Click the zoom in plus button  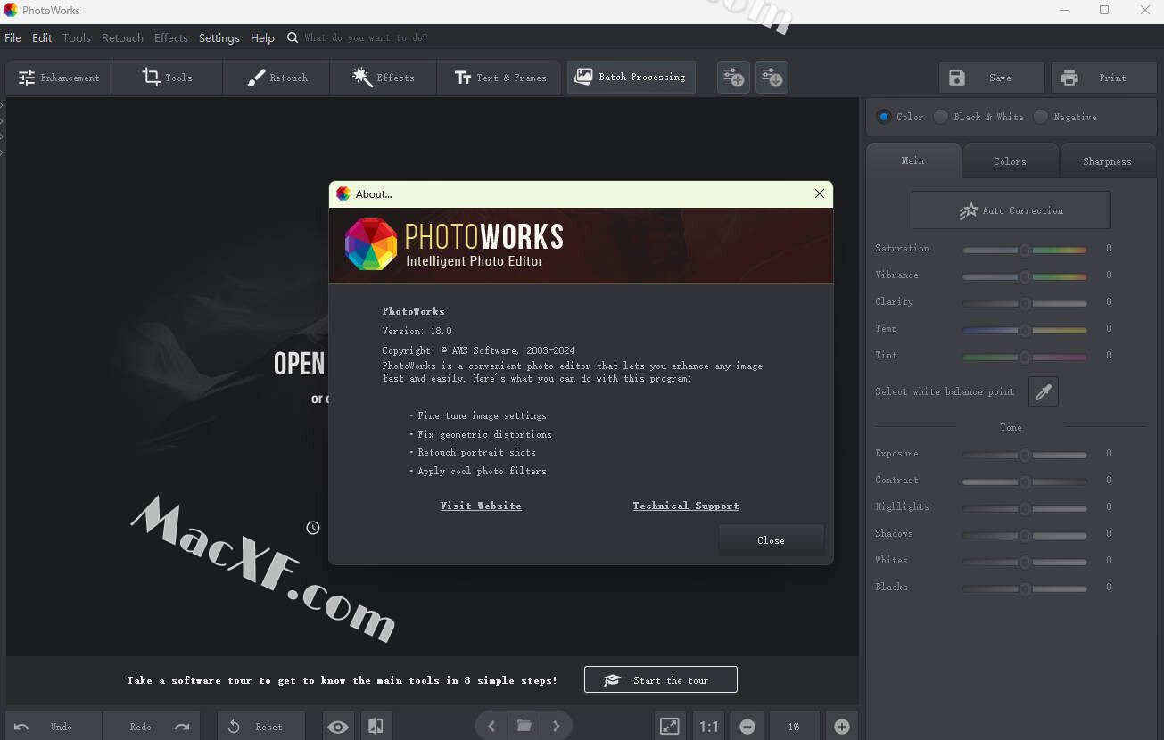pos(841,727)
